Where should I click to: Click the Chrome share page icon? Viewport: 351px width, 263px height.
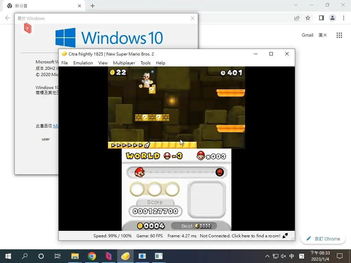click(297, 18)
